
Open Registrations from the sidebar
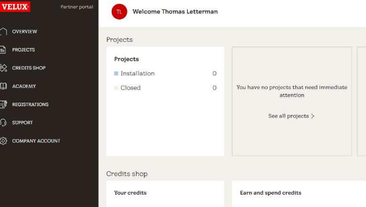click(30, 104)
